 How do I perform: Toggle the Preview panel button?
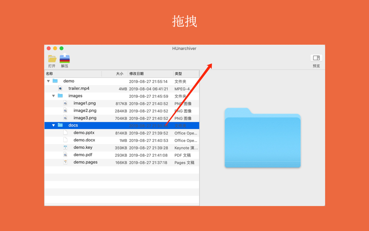[x=316, y=58]
